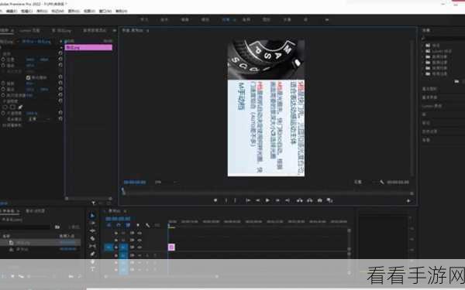This screenshot has height=290, width=465.
Task: Click the Play button in Program Monitor
Action: tap(267, 200)
